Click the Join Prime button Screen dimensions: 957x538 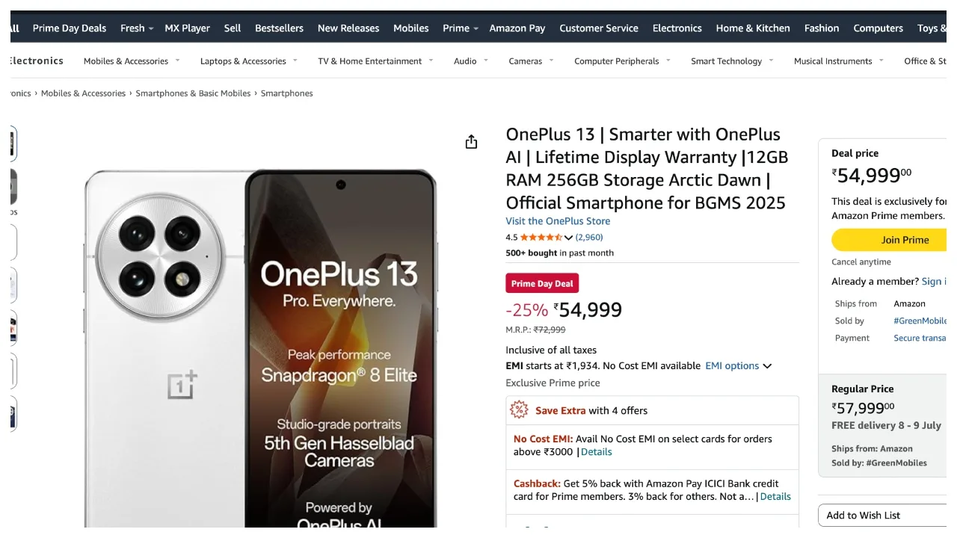point(890,240)
